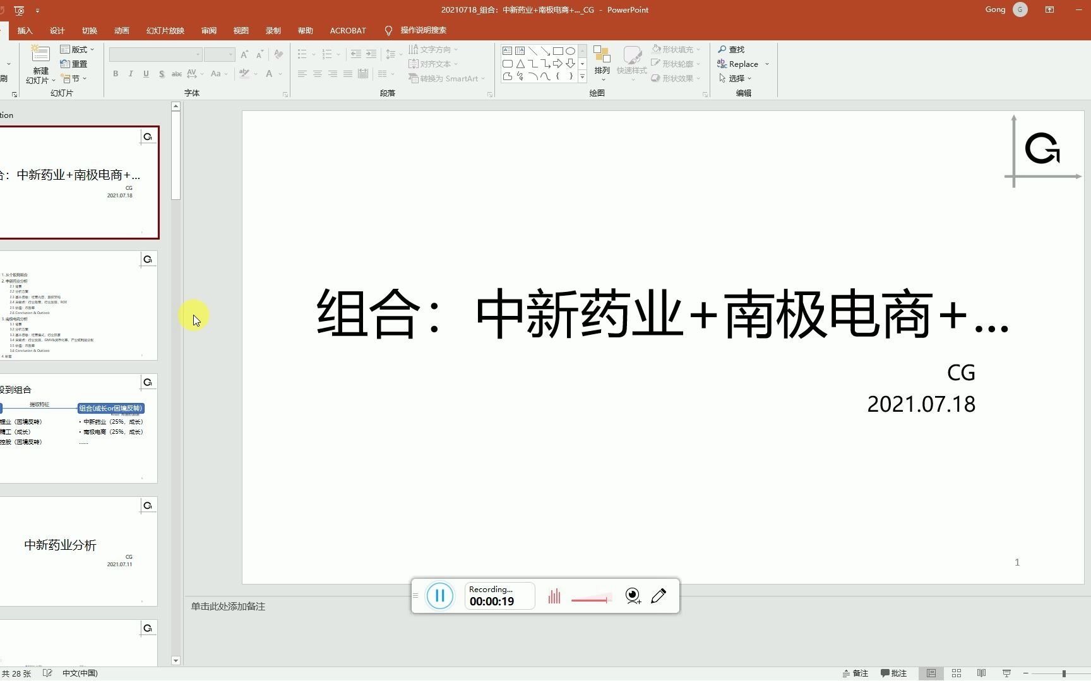Open the Slide Show (幻灯片放映) tab
The image size is (1091, 681).
pos(165,30)
